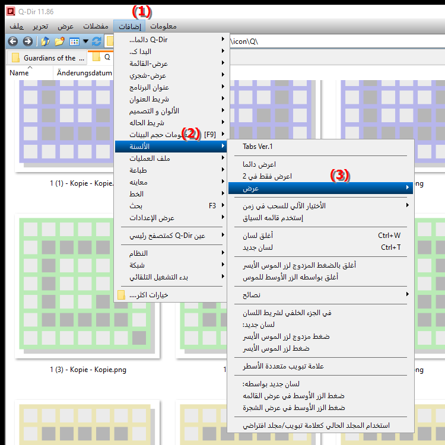Image resolution: width=445 pixels, height=445 pixels.
Task: Click the Forward navigation arrow icon
Action: tap(27, 42)
